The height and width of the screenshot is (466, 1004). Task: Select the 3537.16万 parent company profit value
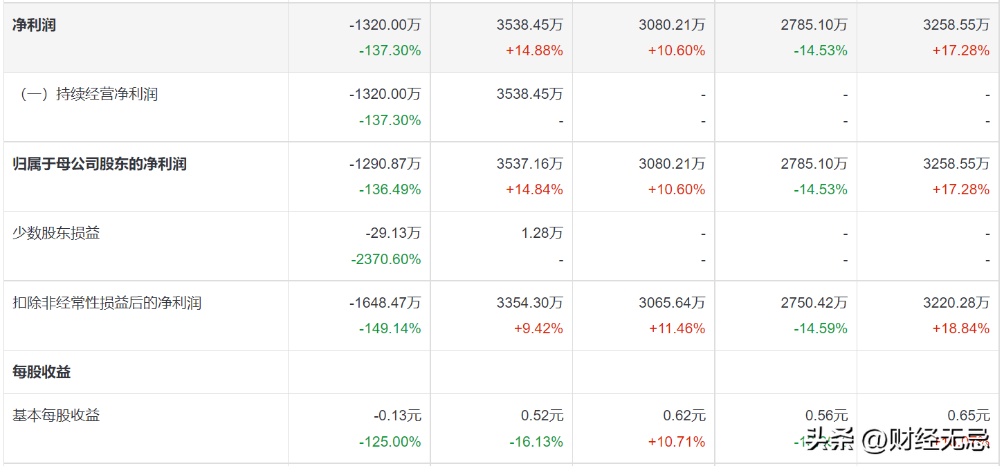[529, 164]
